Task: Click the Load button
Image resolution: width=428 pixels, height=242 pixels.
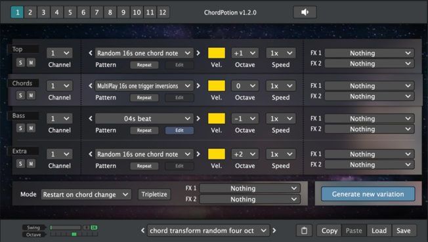Action: coord(379,231)
